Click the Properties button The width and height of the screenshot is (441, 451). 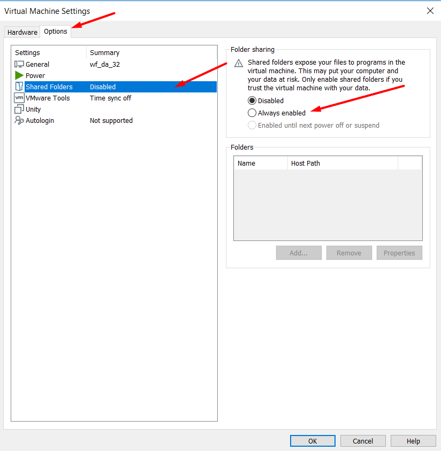(x=399, y=253)
